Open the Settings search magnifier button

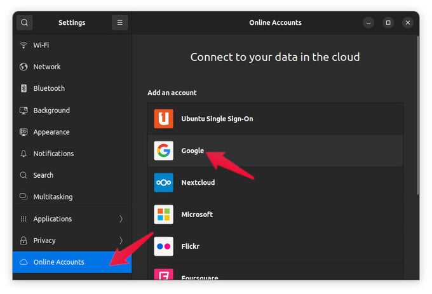25,23
